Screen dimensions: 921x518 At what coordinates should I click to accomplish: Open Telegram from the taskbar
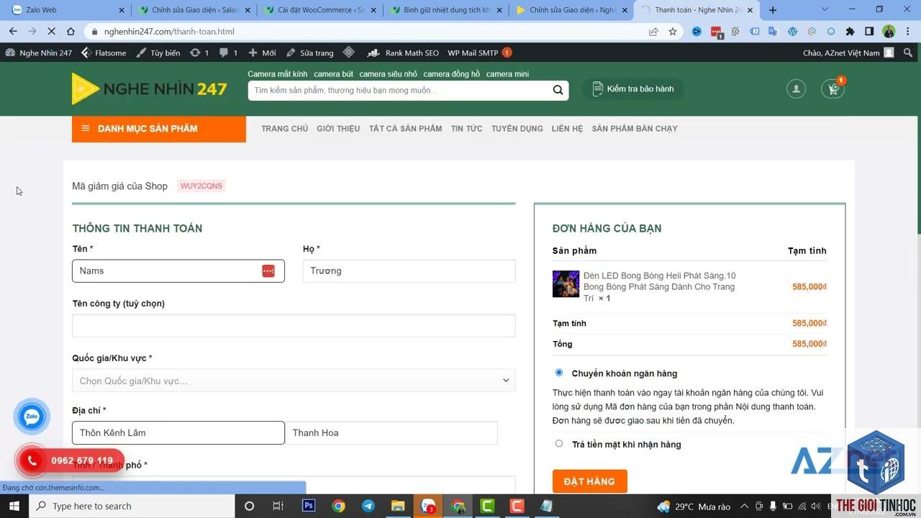[368, 506]
